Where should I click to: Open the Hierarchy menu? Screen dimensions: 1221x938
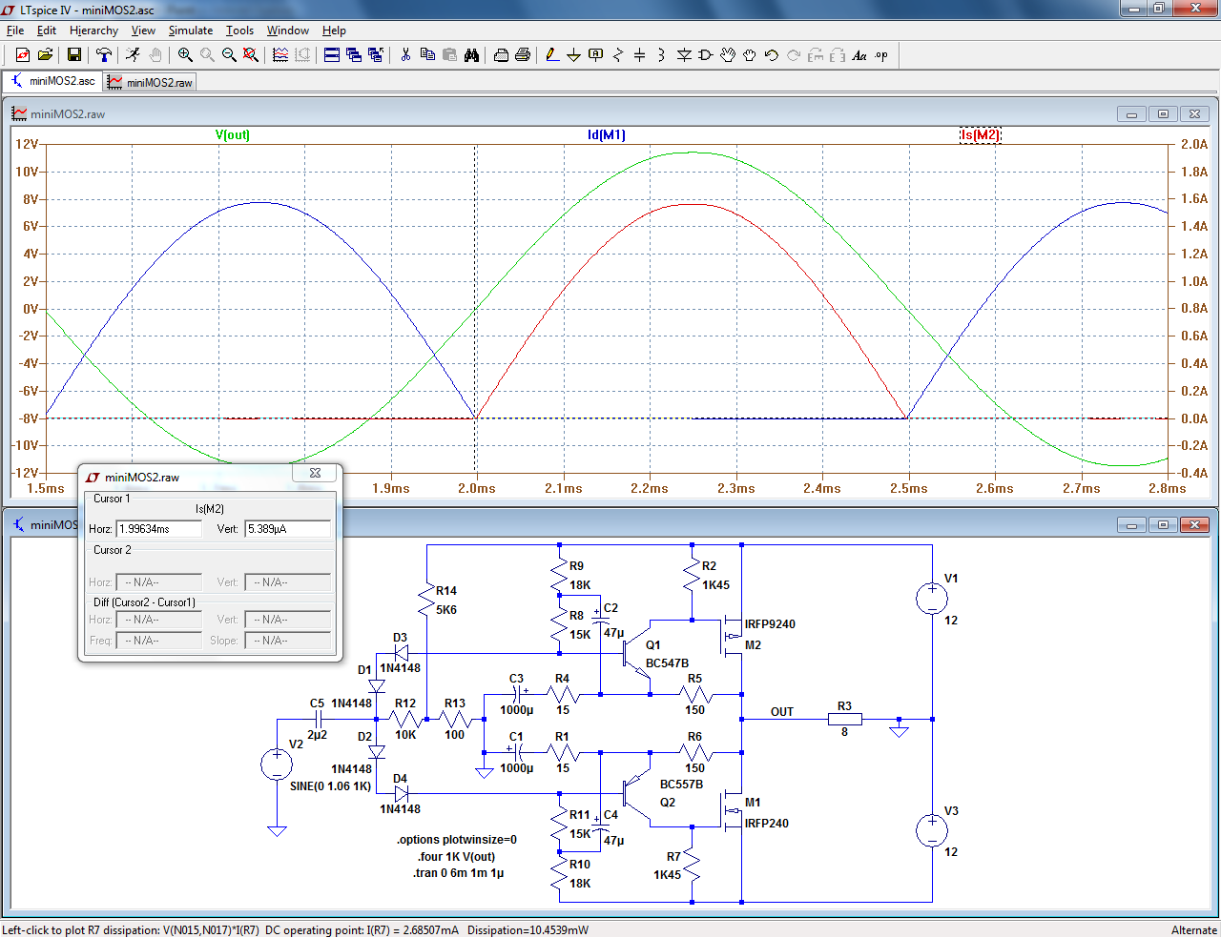click(93, 31)
